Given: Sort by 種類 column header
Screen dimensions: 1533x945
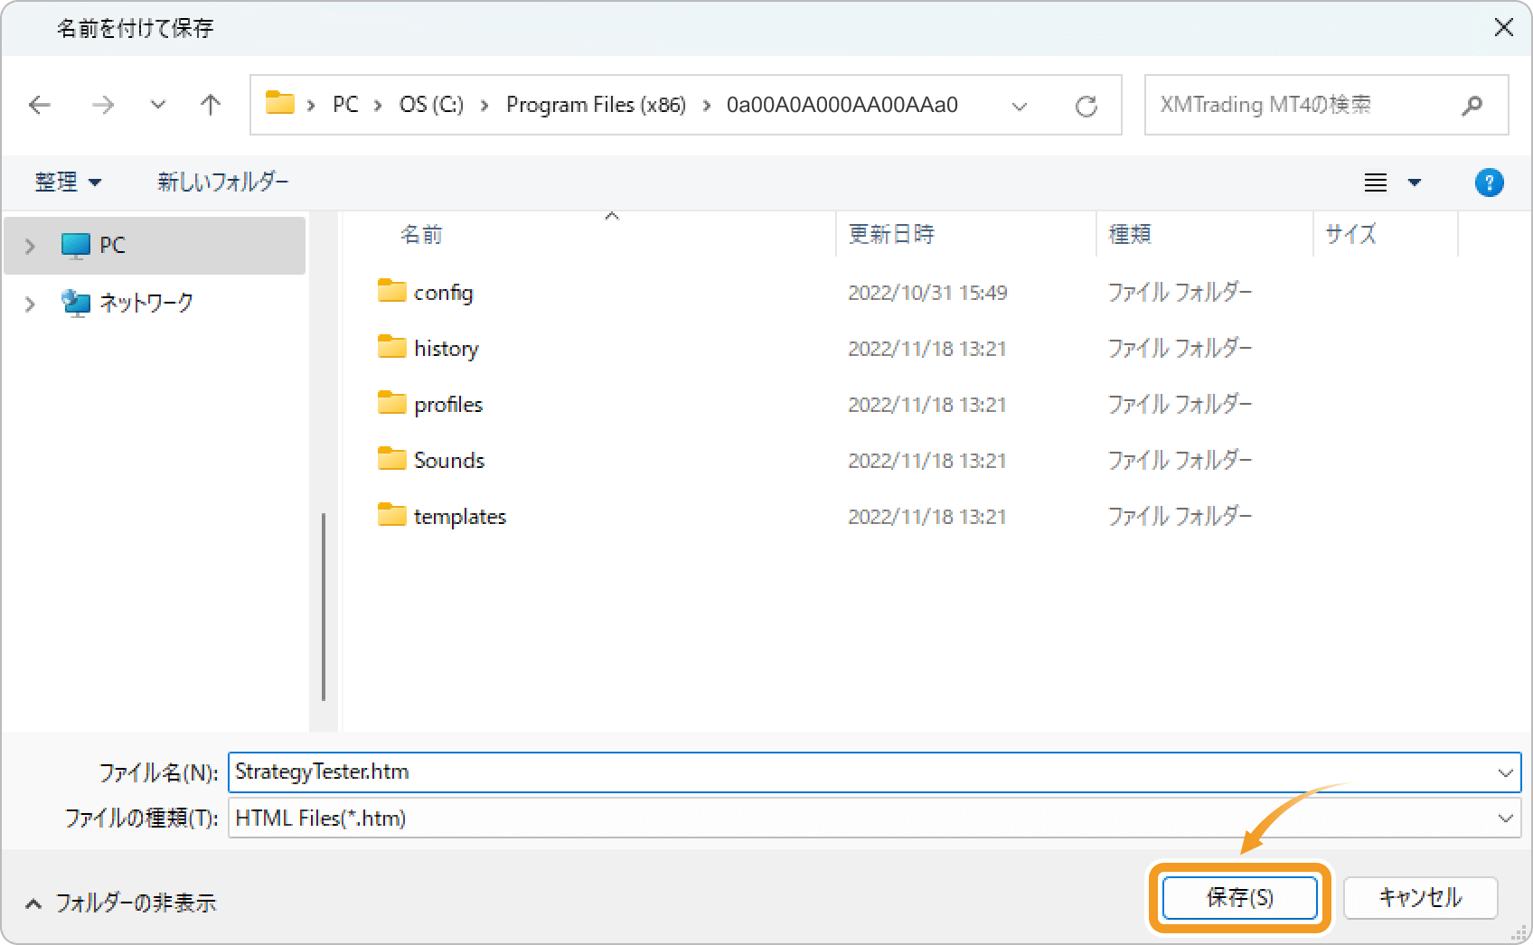Looking at the screenshot, I should [x=1130, y=234].
